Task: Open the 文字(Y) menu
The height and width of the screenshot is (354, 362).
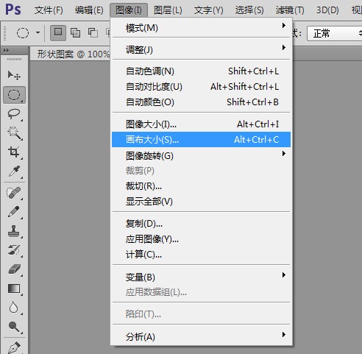Action: pos(209,10)
